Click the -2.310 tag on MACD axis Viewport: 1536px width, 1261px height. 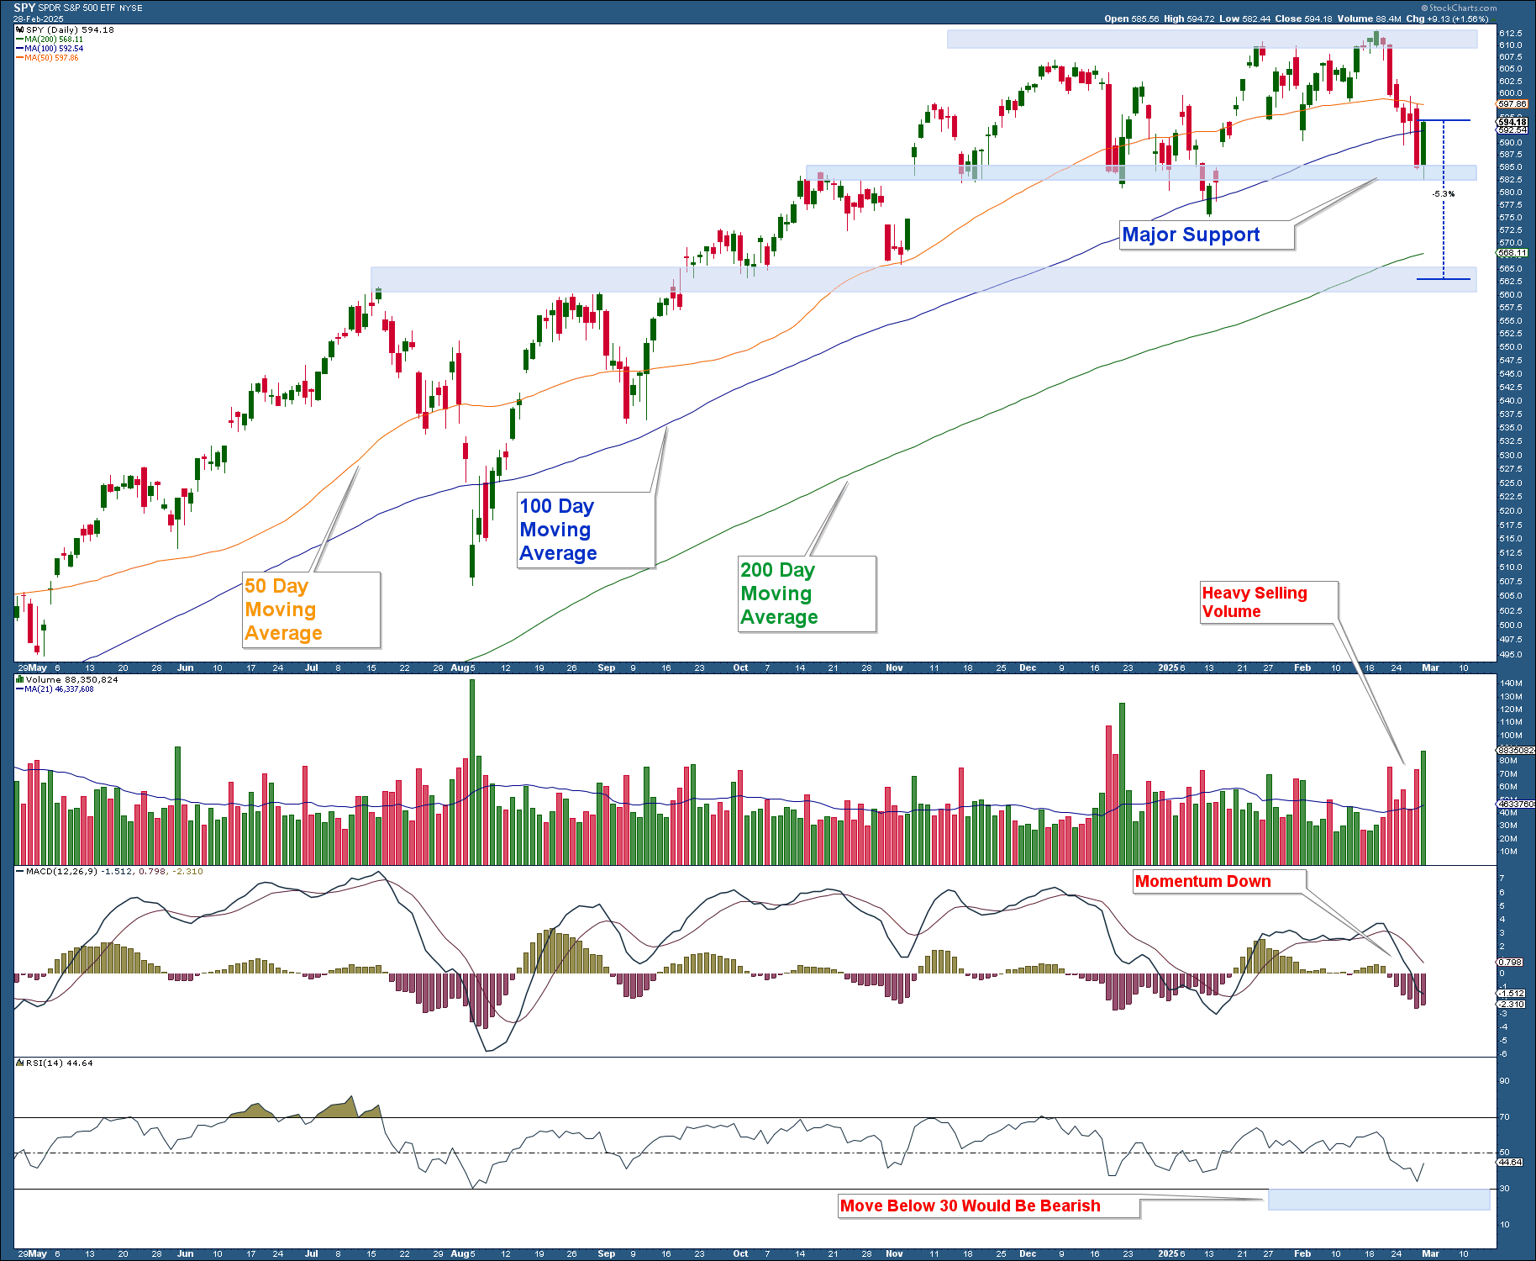coord(1512,1004)
